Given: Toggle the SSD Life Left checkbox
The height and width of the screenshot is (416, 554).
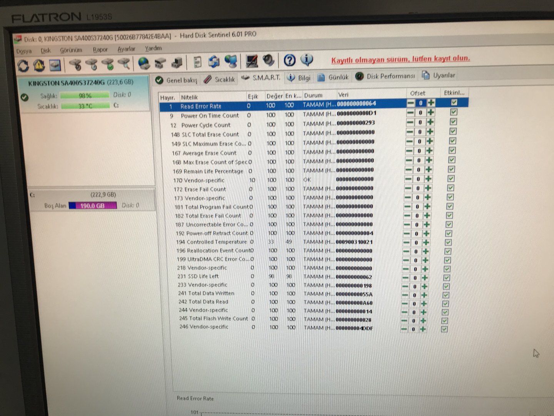Looking at the screenshot, I should [446, 277].
